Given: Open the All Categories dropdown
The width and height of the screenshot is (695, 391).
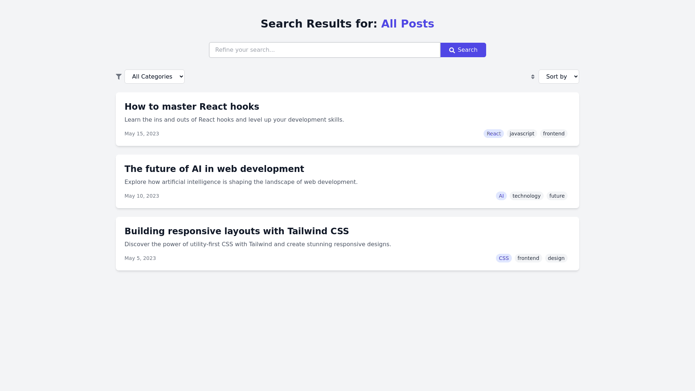Looking at the screenshot, I should point(155,76).
